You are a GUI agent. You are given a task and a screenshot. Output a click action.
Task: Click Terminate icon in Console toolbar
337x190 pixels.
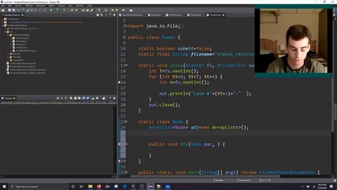[x=58, y=98]
